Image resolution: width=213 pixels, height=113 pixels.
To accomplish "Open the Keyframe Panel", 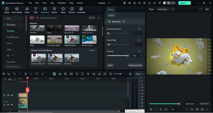I will tap(135, 65).
